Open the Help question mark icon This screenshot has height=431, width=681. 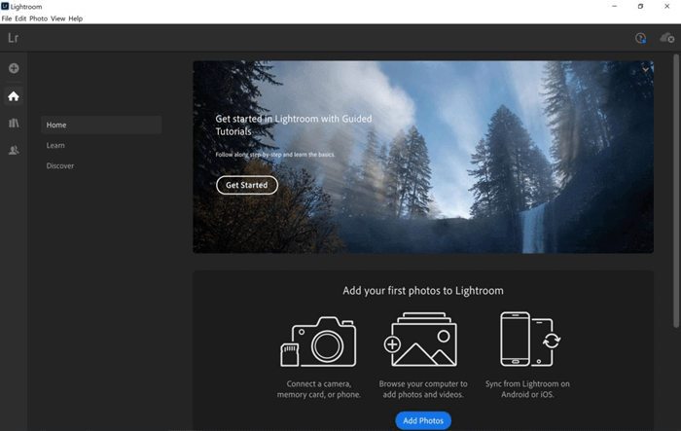[x=640, y=38]
